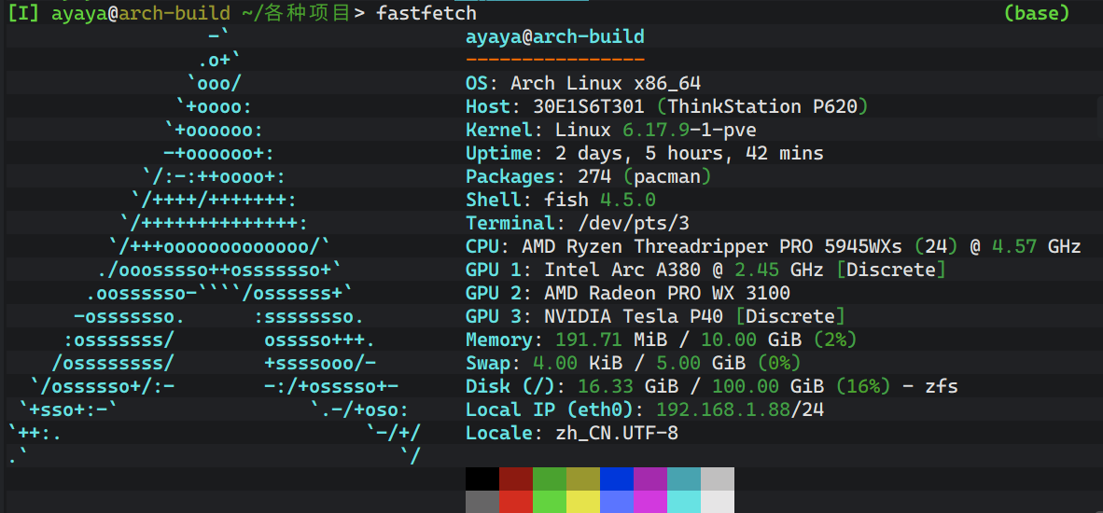1103x513 pixels.
Task: Click the 'OS: Arch Linux x86_64' line
Action: pos(583,83)
